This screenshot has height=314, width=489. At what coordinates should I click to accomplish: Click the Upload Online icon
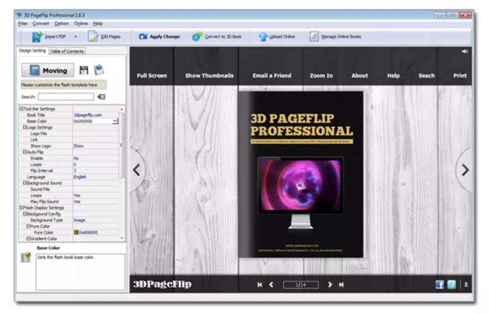click(262, 36)
